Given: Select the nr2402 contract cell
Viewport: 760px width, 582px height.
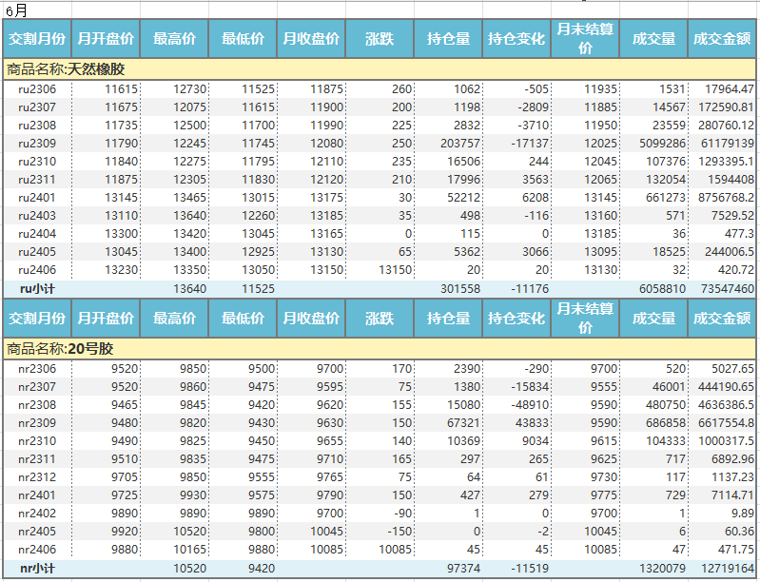Looking at the screenshot, I should tap(37, 514).
